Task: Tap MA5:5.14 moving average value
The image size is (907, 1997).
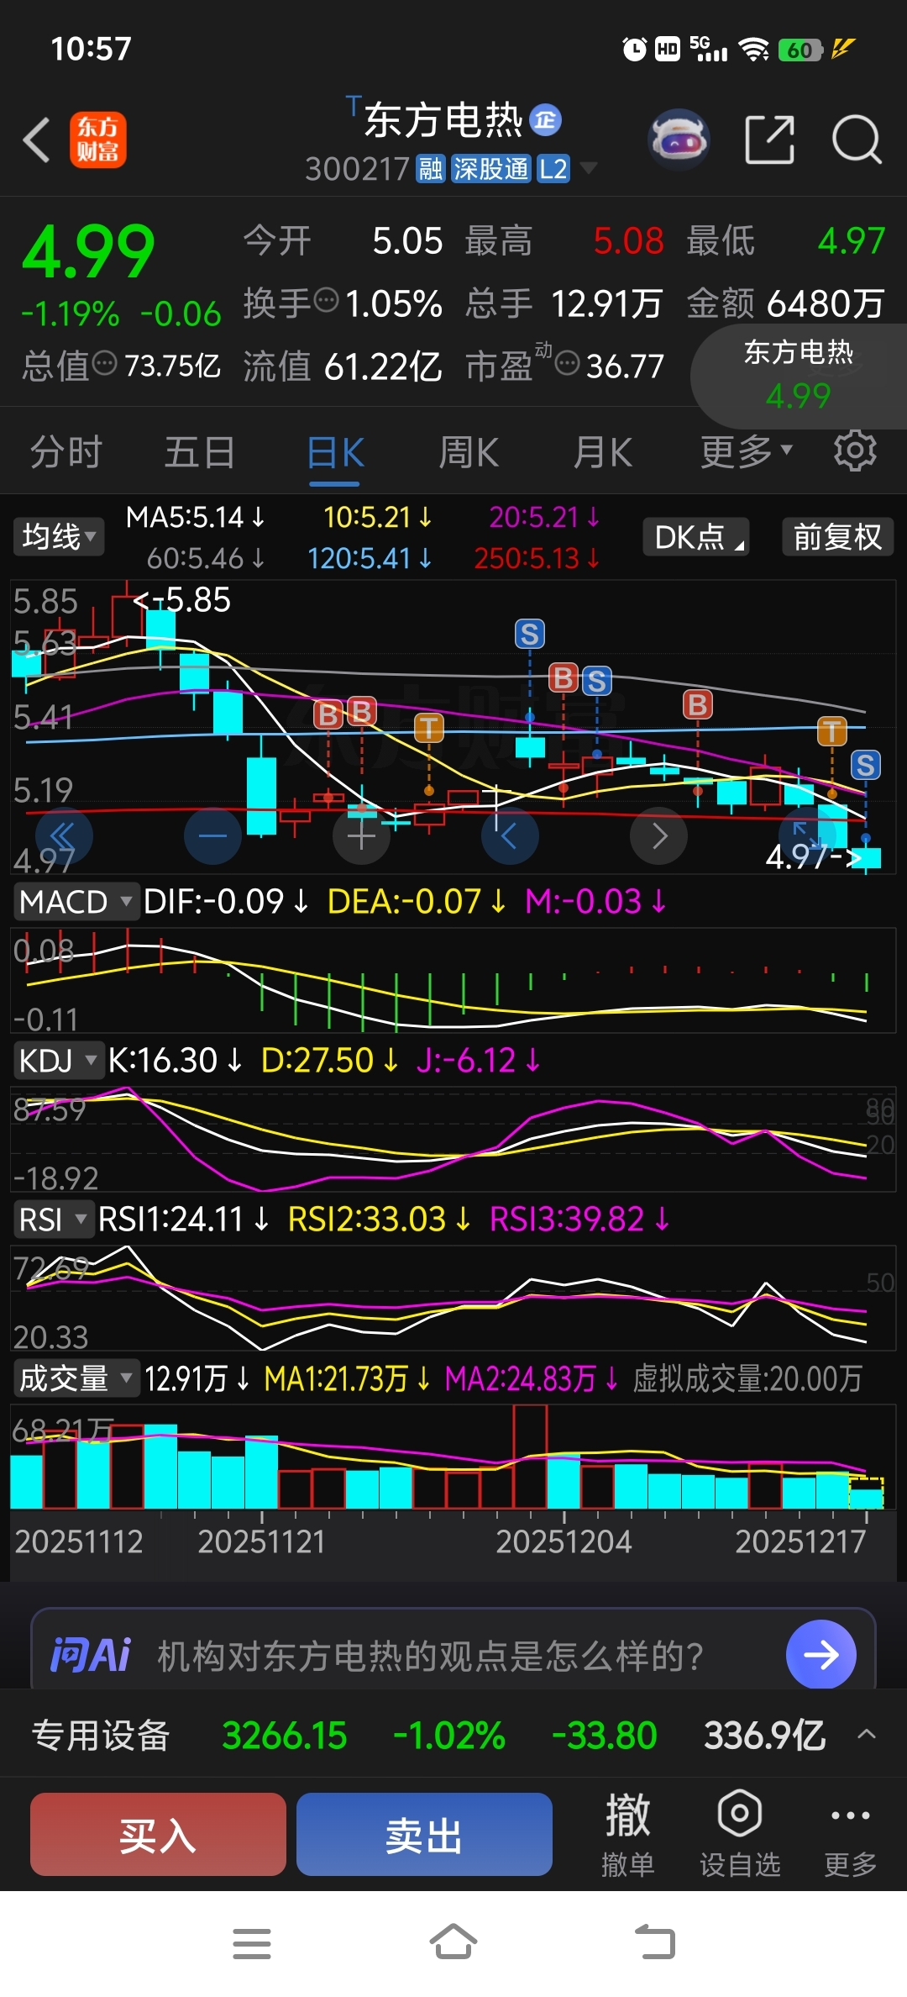Action: 195,517
